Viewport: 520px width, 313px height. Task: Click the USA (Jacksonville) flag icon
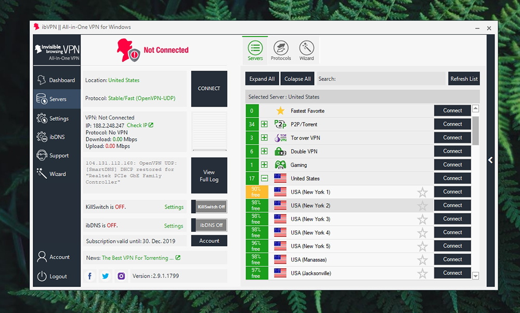[x=280, y=273]
